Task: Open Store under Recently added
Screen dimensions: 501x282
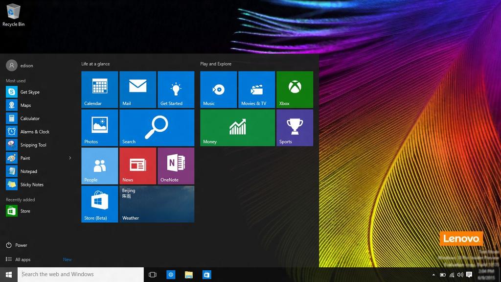Action: (x=39, y=211)
